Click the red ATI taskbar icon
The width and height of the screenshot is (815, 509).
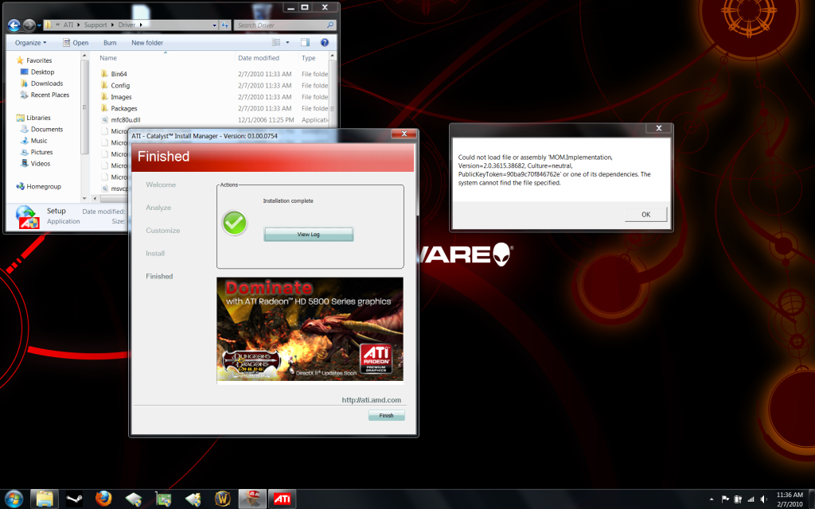pos(283,499)
